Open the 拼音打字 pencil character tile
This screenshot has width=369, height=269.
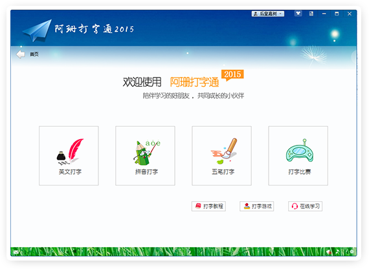[145, 156]
